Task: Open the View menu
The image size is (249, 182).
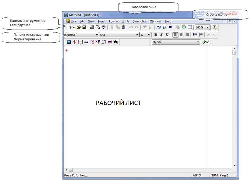Action: [x=91, y=21]
